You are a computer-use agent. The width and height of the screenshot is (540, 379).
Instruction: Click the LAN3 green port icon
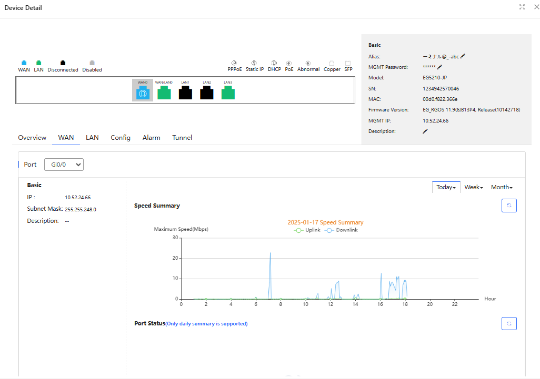228,93
